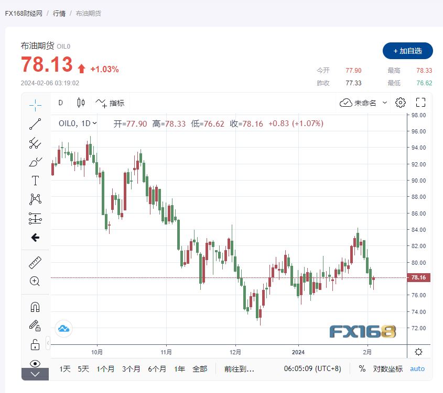The height and width of the screenshot is (393, 443).
Task: Collapse the OIL0, 1D legend chevron
Action: click(94, 123)
